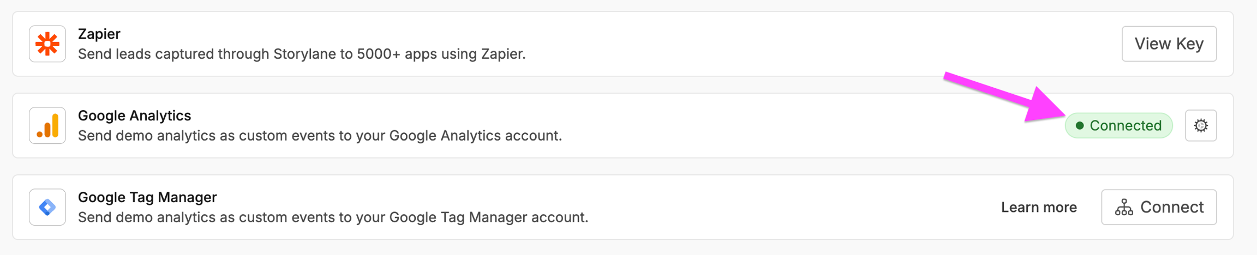Screen dimensions: 1257x255
Task: Click empty space in the Zapier card
Action: click(x=818, y=44)
